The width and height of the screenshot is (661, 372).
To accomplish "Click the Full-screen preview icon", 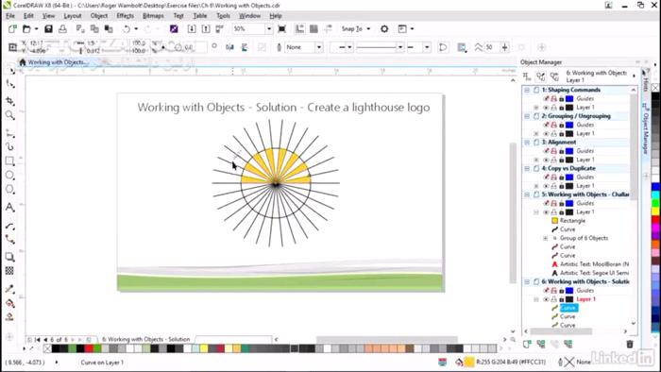I will click(x=282, y=28).
